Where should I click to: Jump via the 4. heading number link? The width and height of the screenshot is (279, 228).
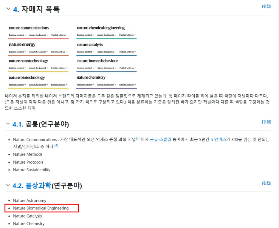pyautogui.click(x=16, y=9)
